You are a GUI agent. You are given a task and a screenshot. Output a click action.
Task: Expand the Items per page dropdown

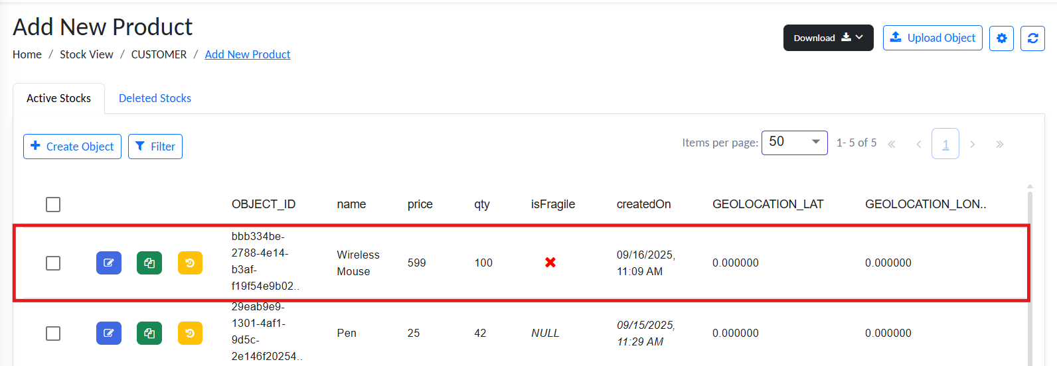(x=794, y=142)
